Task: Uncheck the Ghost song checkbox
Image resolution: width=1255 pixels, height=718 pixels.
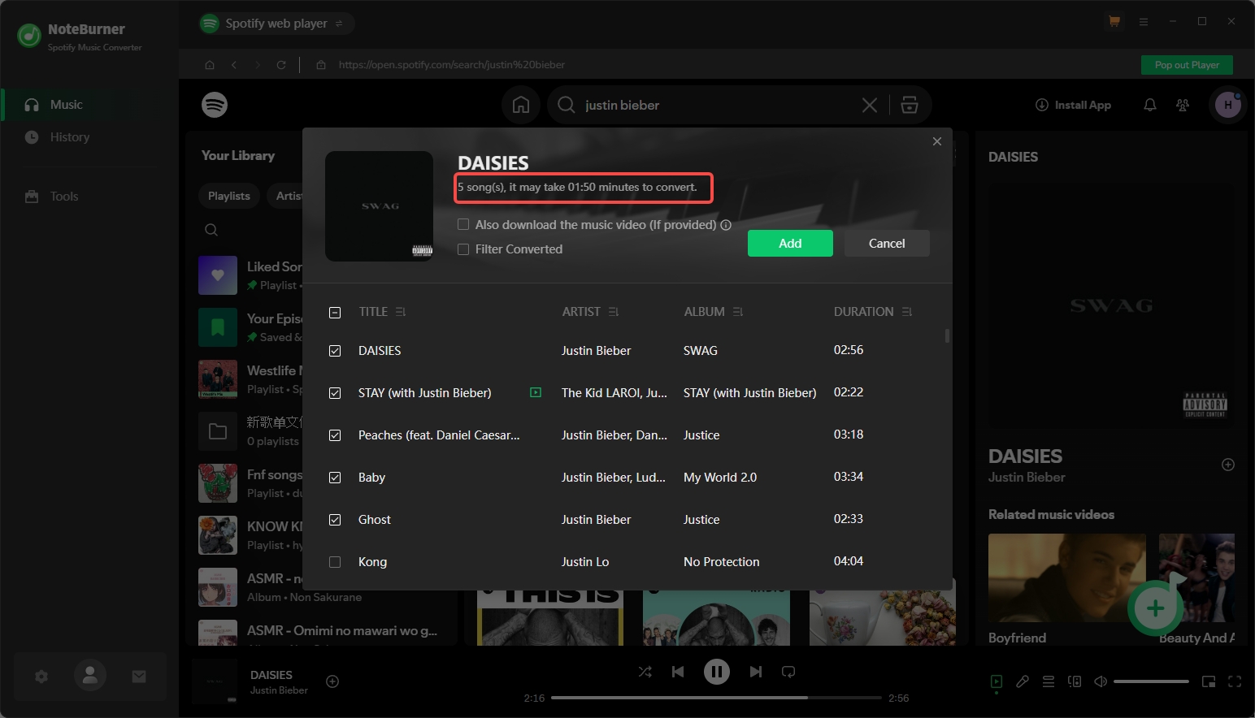Action: click(335, 520)
